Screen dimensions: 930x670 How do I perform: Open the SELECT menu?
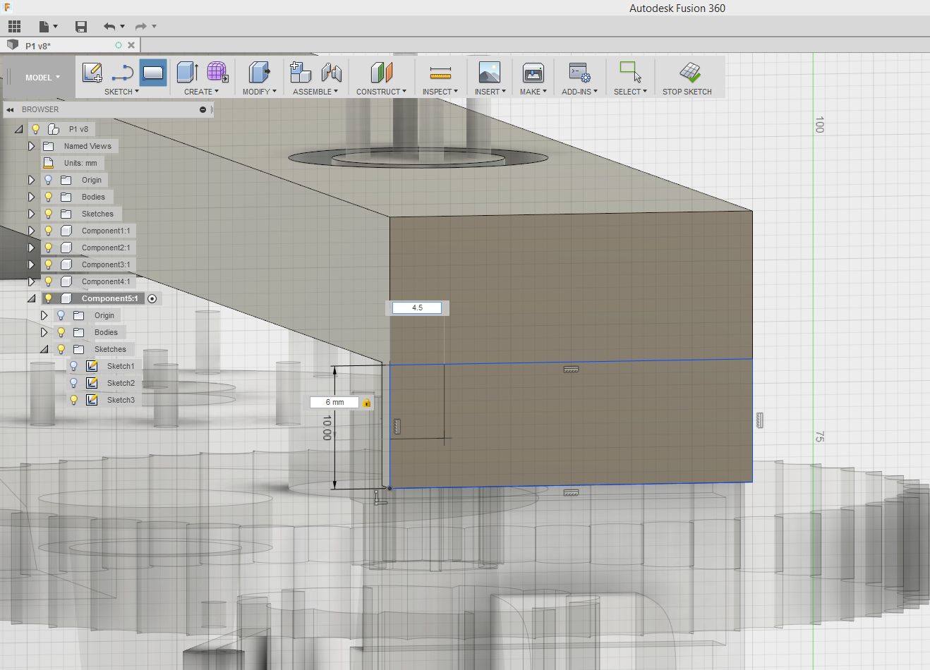[630, 92]
